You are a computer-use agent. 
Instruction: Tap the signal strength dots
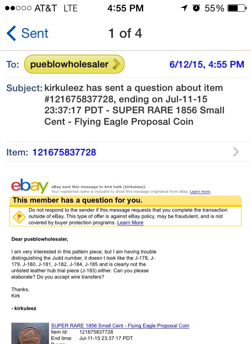tap(18, 8)
